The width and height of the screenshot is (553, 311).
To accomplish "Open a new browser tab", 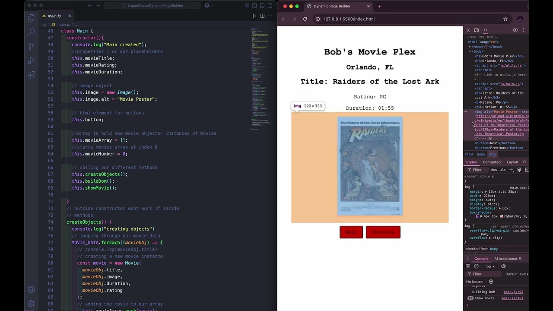I will click(379, 6).
